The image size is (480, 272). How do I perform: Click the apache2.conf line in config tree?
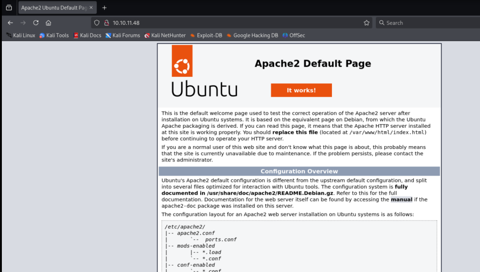tap(196, 233)
